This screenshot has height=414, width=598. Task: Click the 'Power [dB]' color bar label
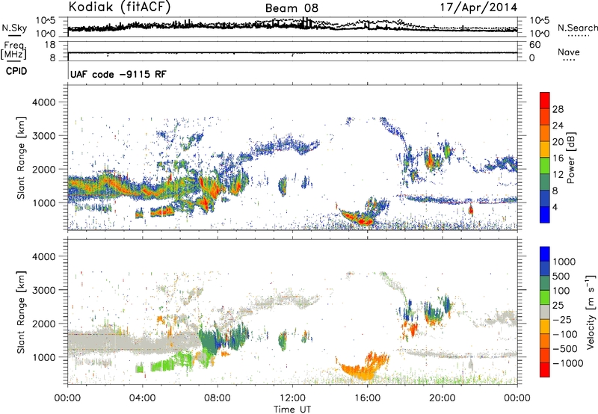tap(571, 158)
